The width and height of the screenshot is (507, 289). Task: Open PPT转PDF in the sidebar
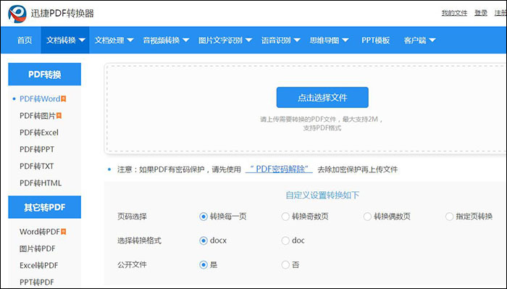37,282
